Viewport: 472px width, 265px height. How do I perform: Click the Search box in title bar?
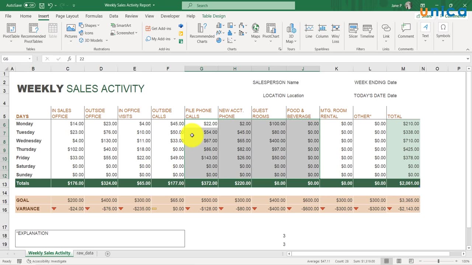pyautogui.click(x=238, y=6)
